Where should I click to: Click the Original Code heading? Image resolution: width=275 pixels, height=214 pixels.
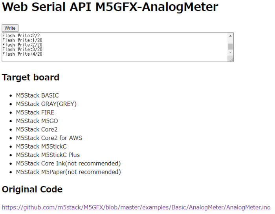click(x=32, y=189)
